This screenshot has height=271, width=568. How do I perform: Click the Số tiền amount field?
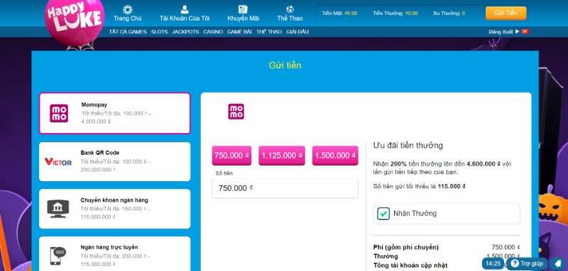click(285, 188)
